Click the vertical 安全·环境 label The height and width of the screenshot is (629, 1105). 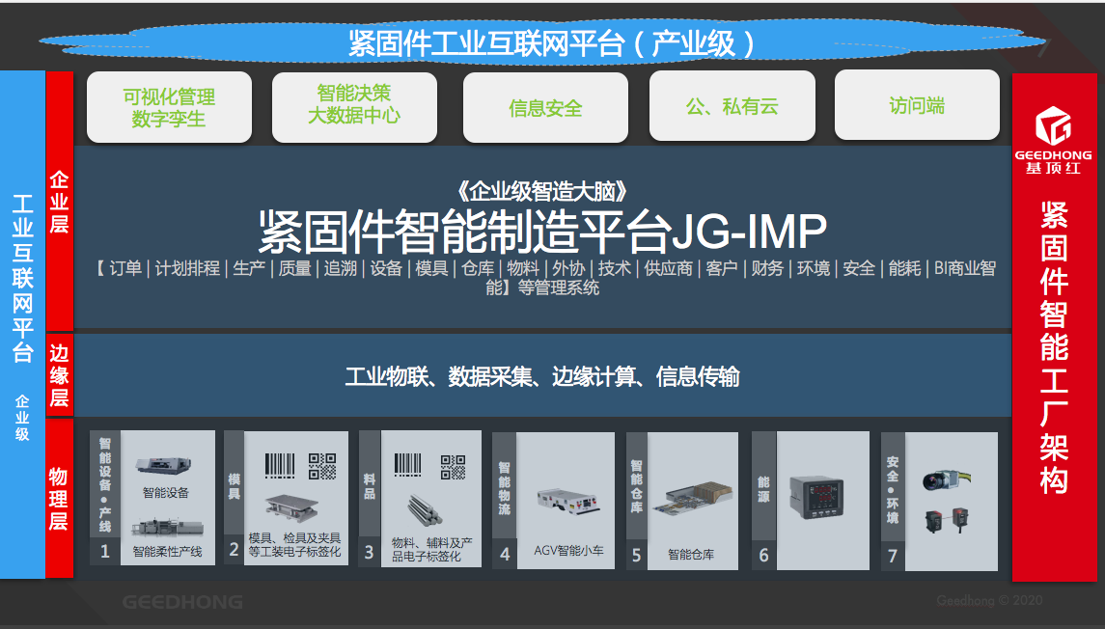[892, 489]
